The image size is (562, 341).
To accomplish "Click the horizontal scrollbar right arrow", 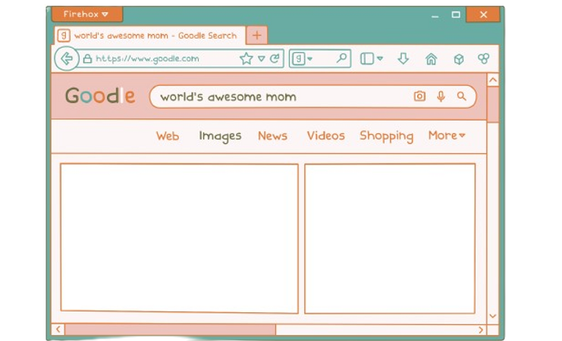I will coord(481,330).
